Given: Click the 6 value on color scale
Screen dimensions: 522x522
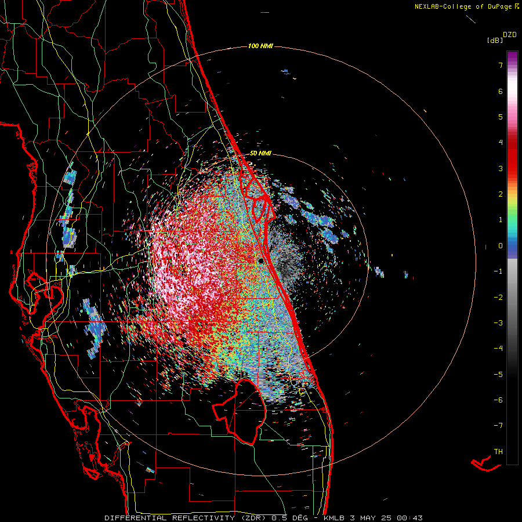Looking at the screenshot, I should tap(501, 91).
